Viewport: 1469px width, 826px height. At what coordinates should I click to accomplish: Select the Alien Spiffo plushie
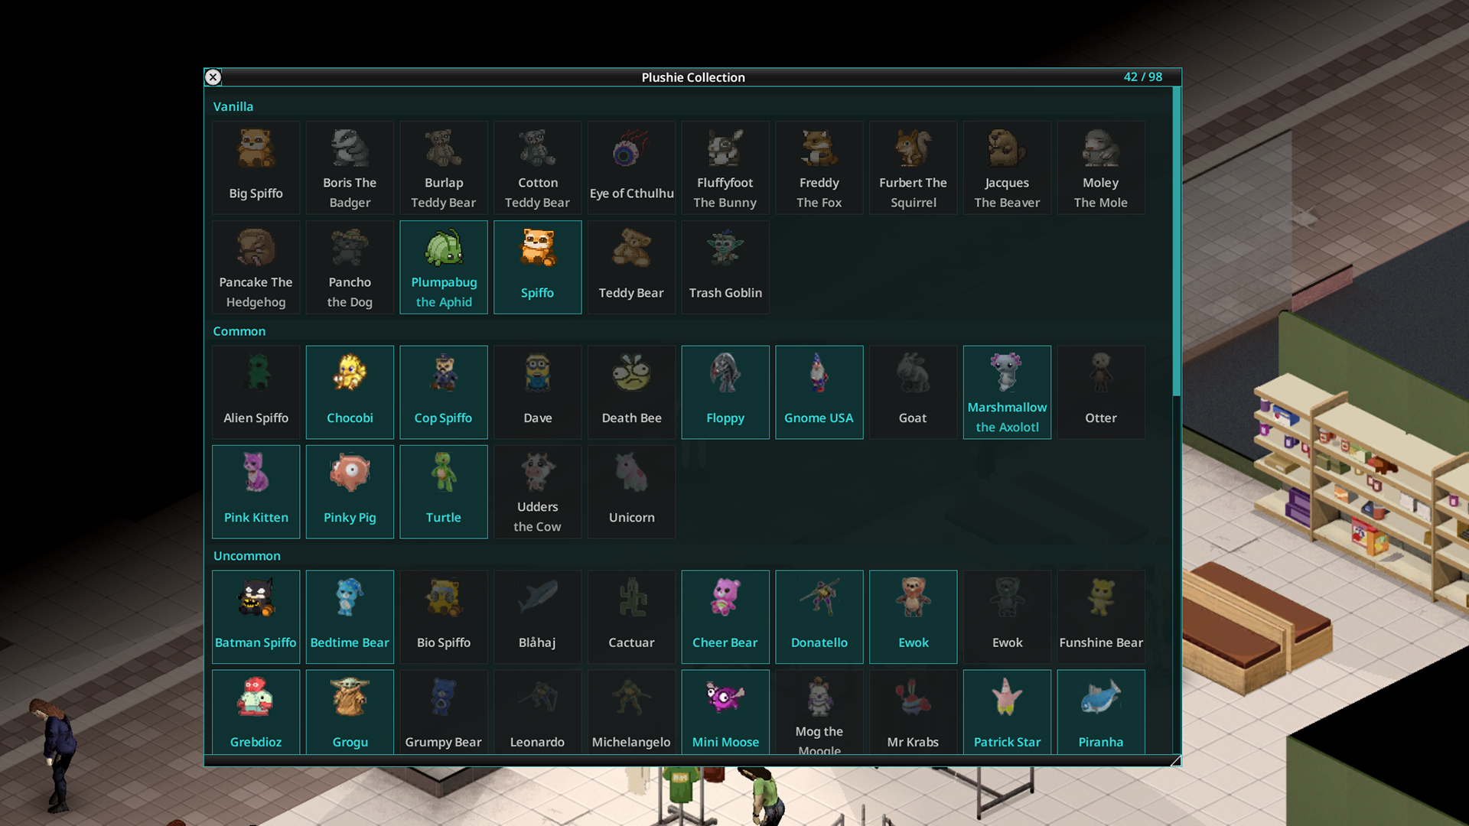[x=256, y=392]
